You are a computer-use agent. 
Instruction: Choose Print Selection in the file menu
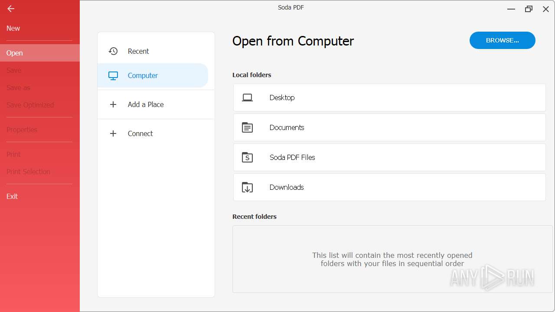coord(40,172)
